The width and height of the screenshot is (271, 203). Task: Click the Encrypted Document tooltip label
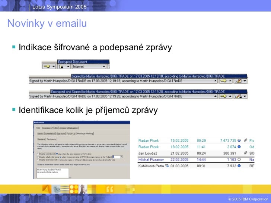coord(83,62)
